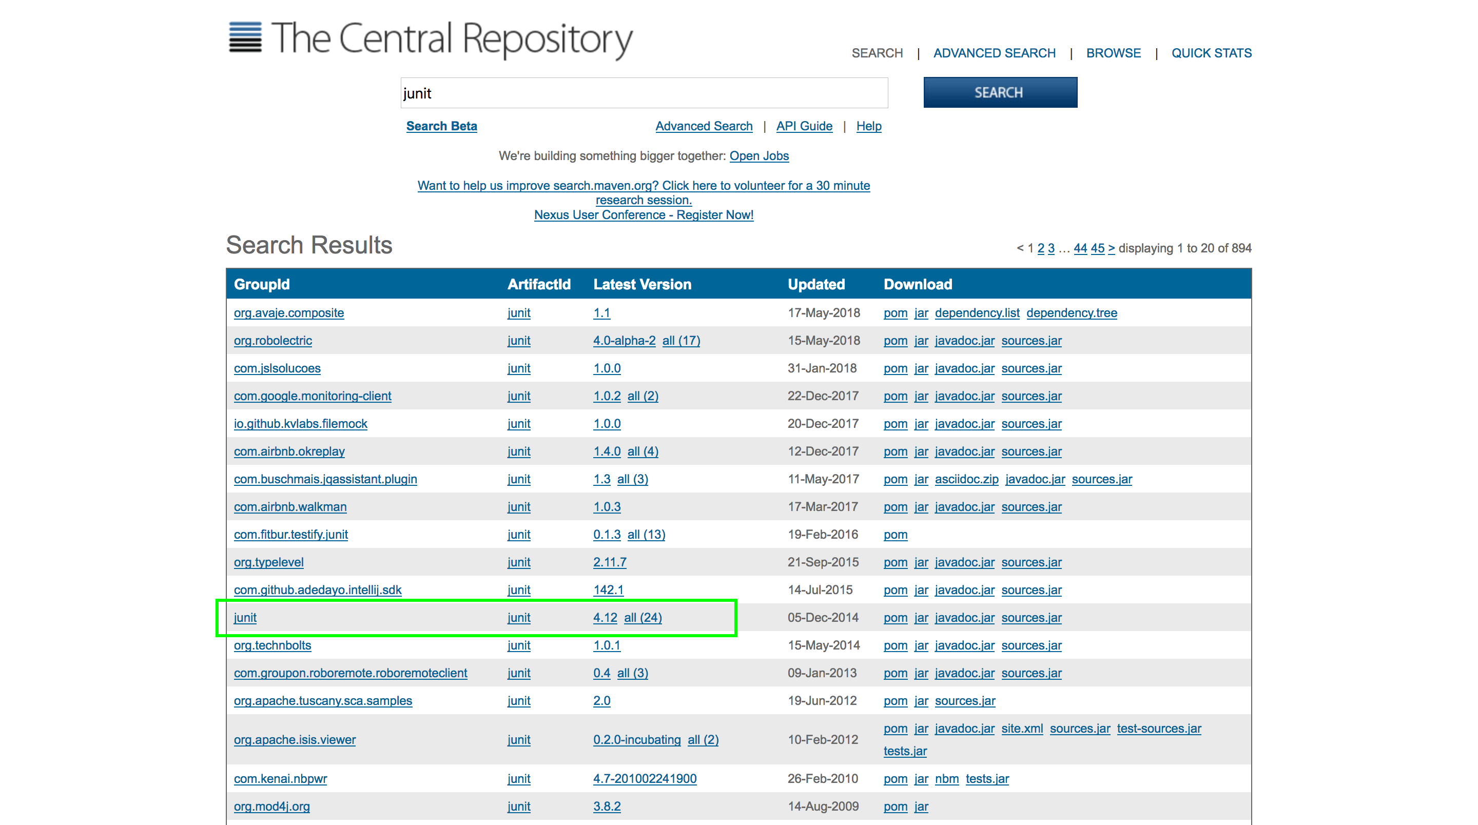Click The Central Repository logo icon

(245, 38)
